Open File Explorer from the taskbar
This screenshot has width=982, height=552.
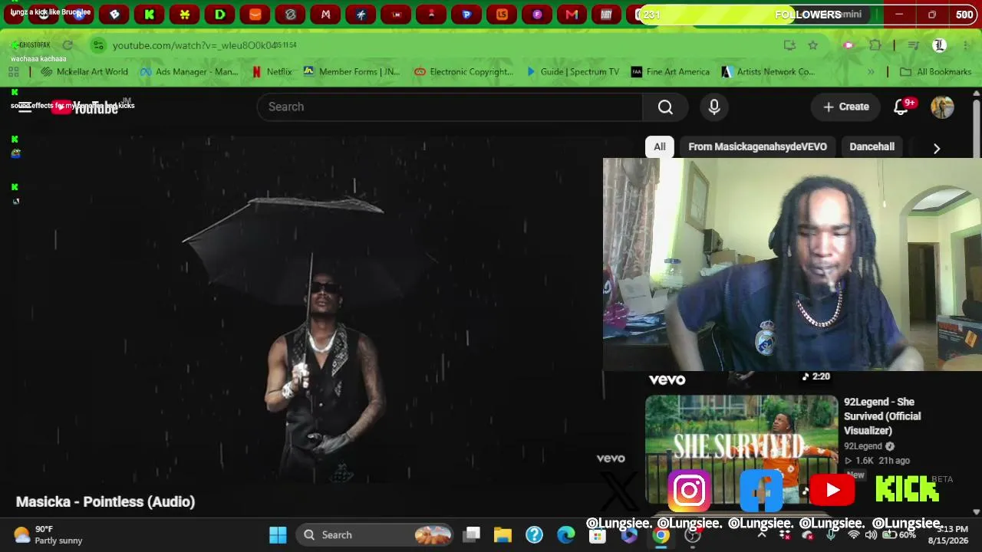(503, 535)
